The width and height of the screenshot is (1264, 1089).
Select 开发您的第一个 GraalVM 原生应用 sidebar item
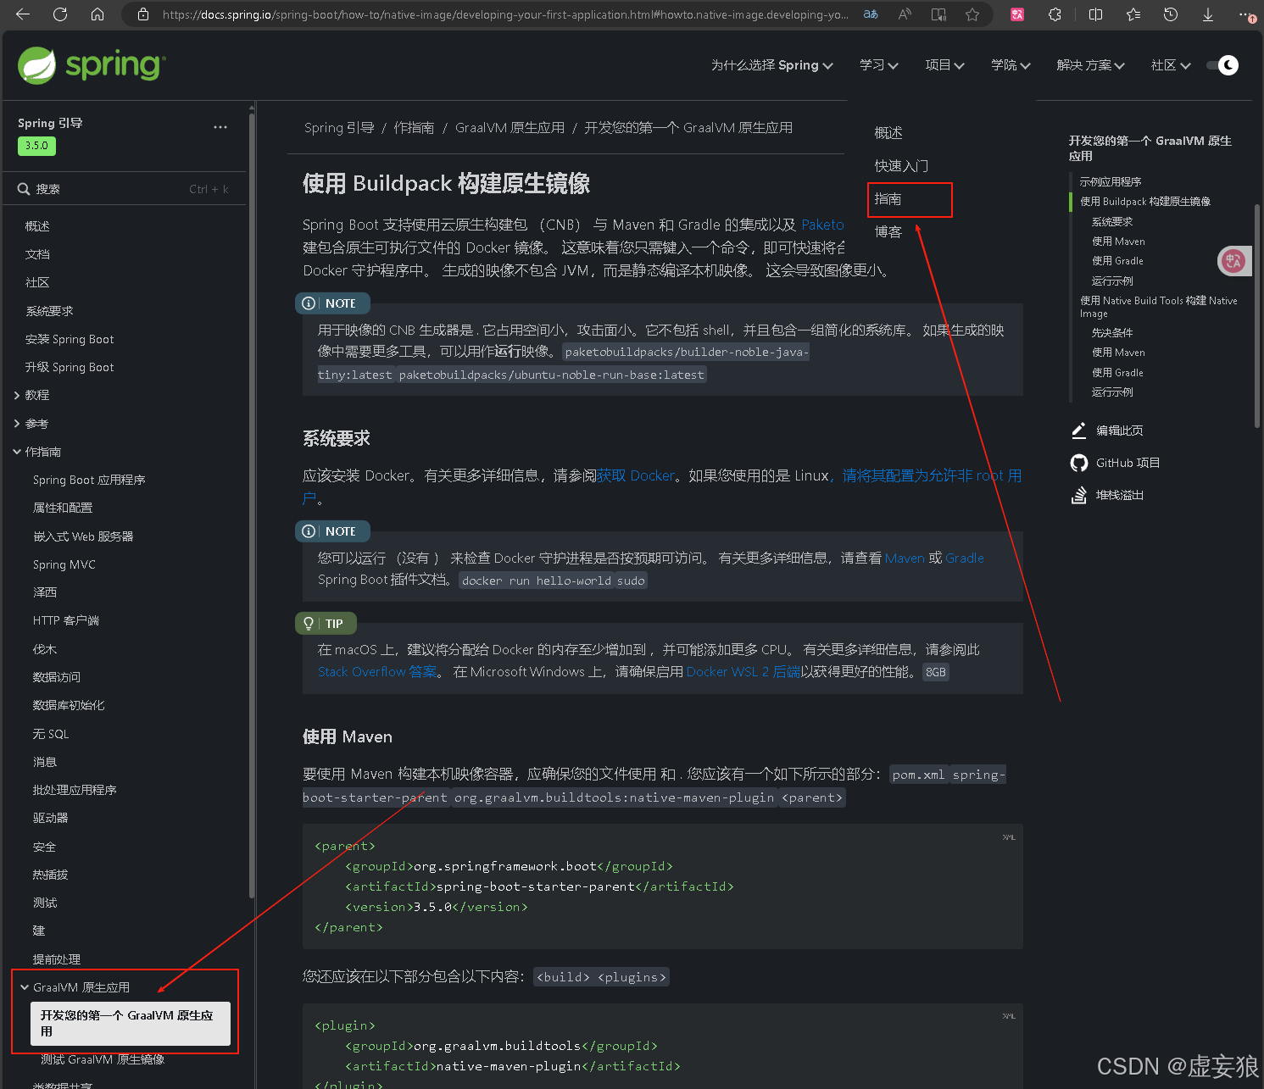point(131,1024)
